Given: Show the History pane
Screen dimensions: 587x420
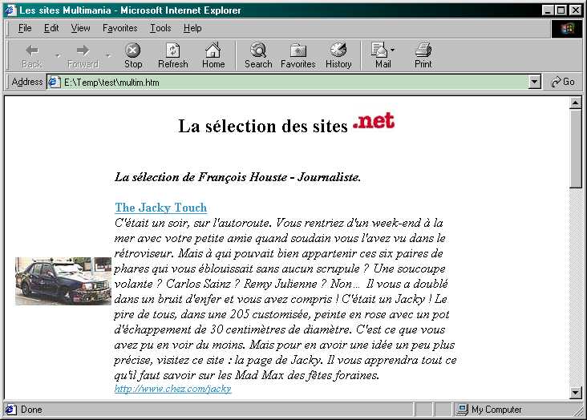Looking at the screenshot, I should (x=338, y=56).
